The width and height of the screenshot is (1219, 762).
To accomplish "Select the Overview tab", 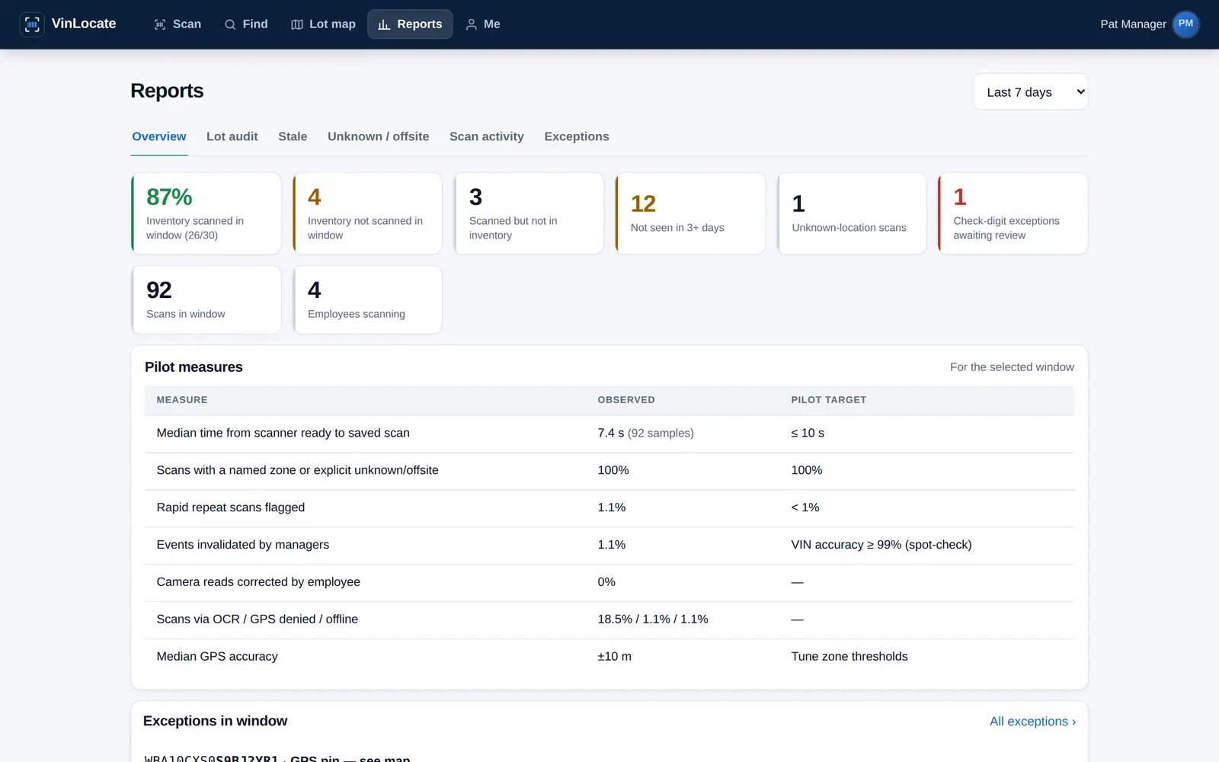I will (x=159, y=136).
